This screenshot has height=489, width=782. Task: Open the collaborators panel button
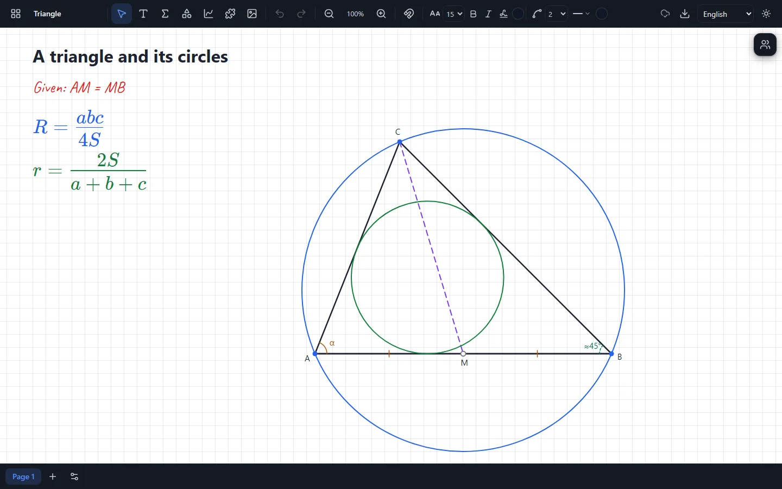[x=765, y=45]
